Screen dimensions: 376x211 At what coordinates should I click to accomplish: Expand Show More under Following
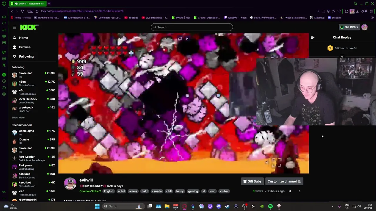click(18, 118)
